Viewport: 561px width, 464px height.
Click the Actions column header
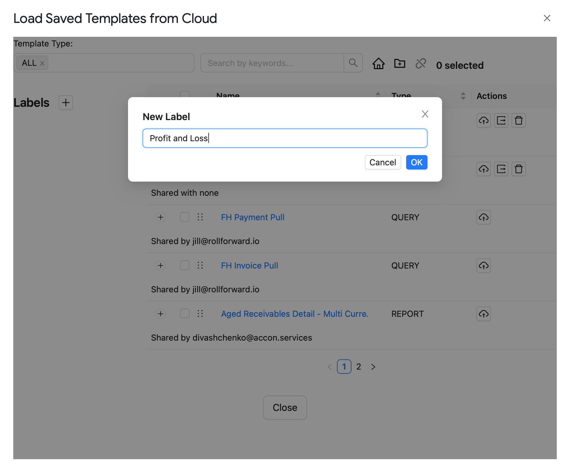coord(492,96)
